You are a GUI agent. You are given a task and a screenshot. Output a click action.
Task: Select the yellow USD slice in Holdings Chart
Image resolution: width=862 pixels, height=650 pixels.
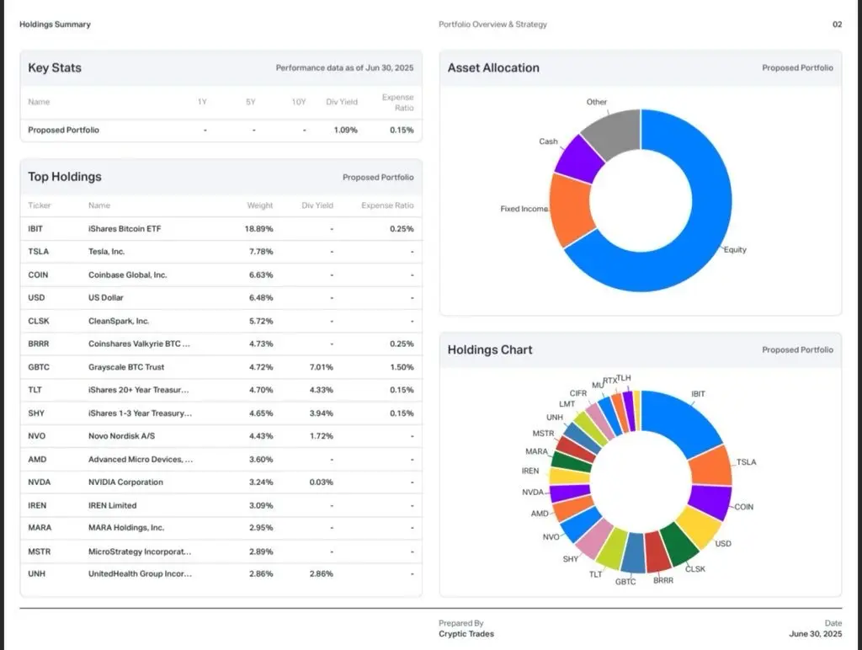coord(698,528)
